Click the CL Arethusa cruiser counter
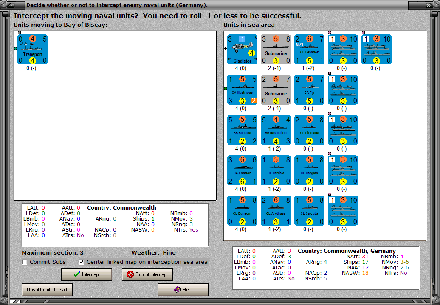The height and width of the screenshot is (305, 440). [276, 211]
